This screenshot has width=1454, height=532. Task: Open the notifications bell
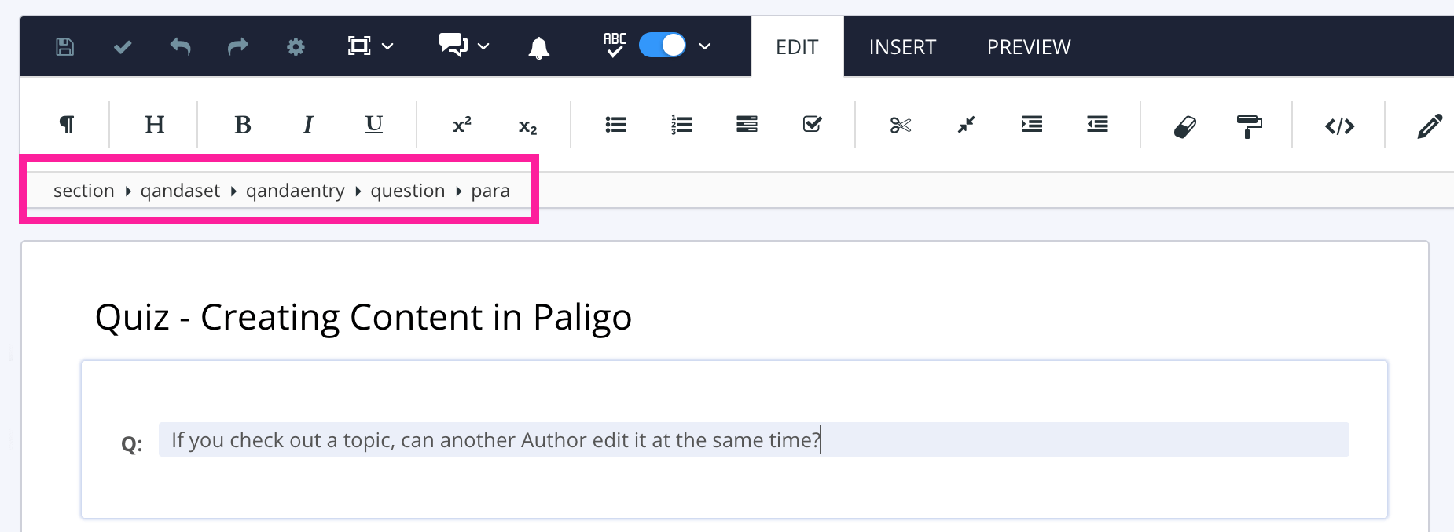tap(538, 48)
